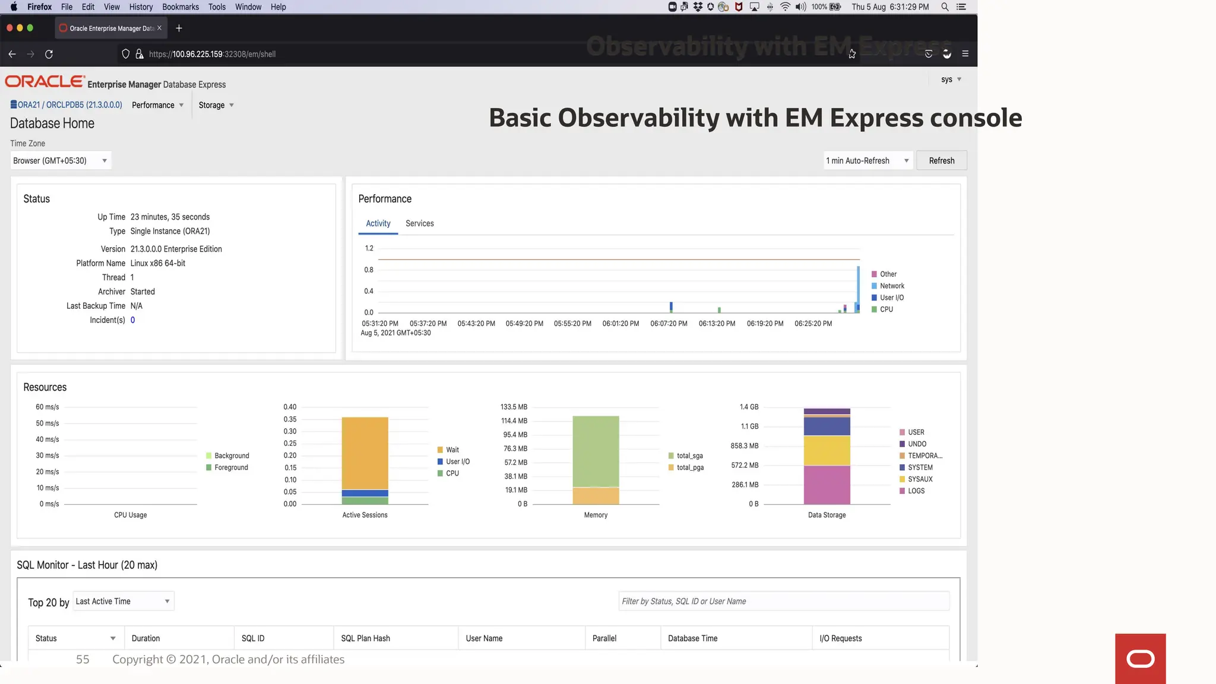1216x684 pixels.
Task: Click the date and time in menu bar
Action: click(890, 7)
